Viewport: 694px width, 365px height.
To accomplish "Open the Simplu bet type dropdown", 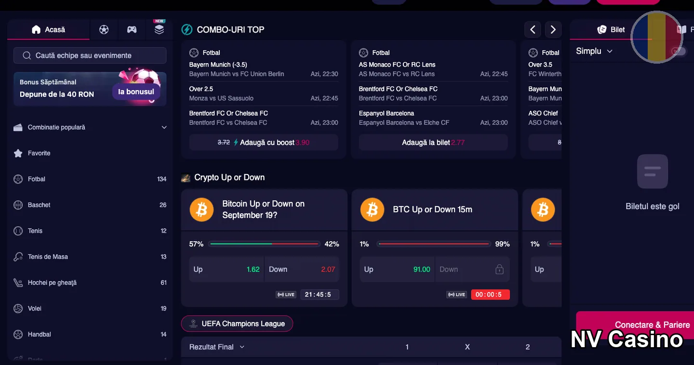I will click(594, 51).
